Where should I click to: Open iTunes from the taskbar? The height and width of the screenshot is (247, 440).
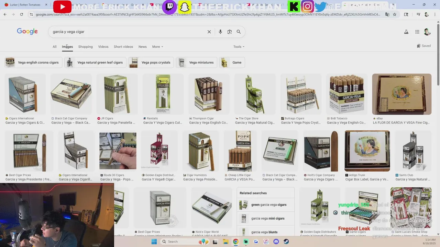pos(266,242)
